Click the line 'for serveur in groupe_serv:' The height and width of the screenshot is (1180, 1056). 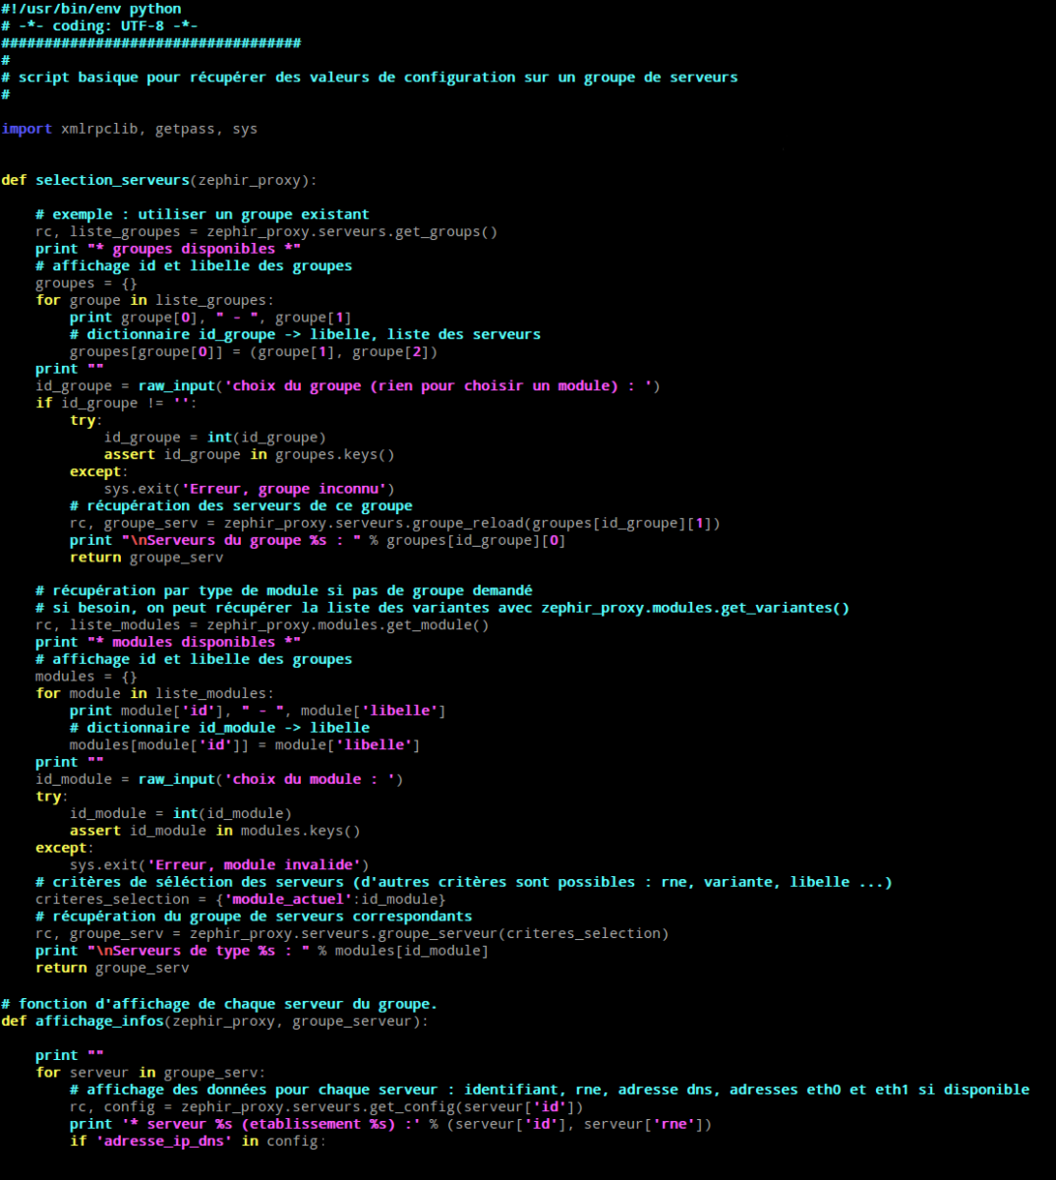150,1073
